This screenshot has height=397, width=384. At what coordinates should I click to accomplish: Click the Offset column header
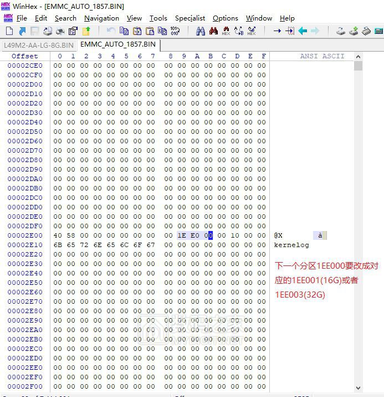click(25, 56)
